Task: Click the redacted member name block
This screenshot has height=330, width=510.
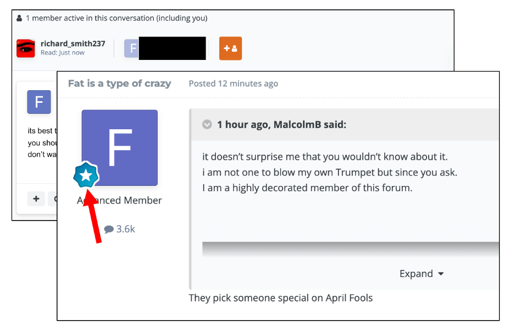Action: [x=173, y=48]
